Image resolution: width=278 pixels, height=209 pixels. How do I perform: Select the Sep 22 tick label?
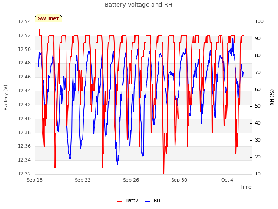click(x=83, y=180)
